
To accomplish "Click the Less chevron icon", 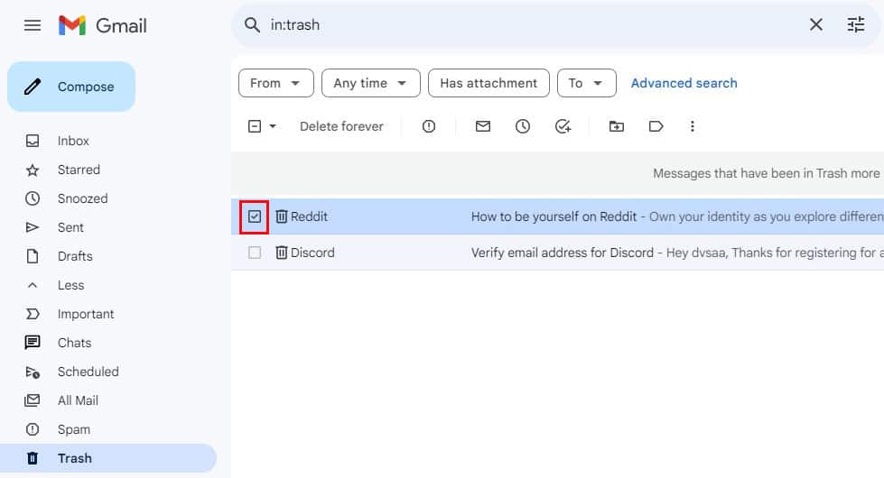I will [x=33, y=286].
